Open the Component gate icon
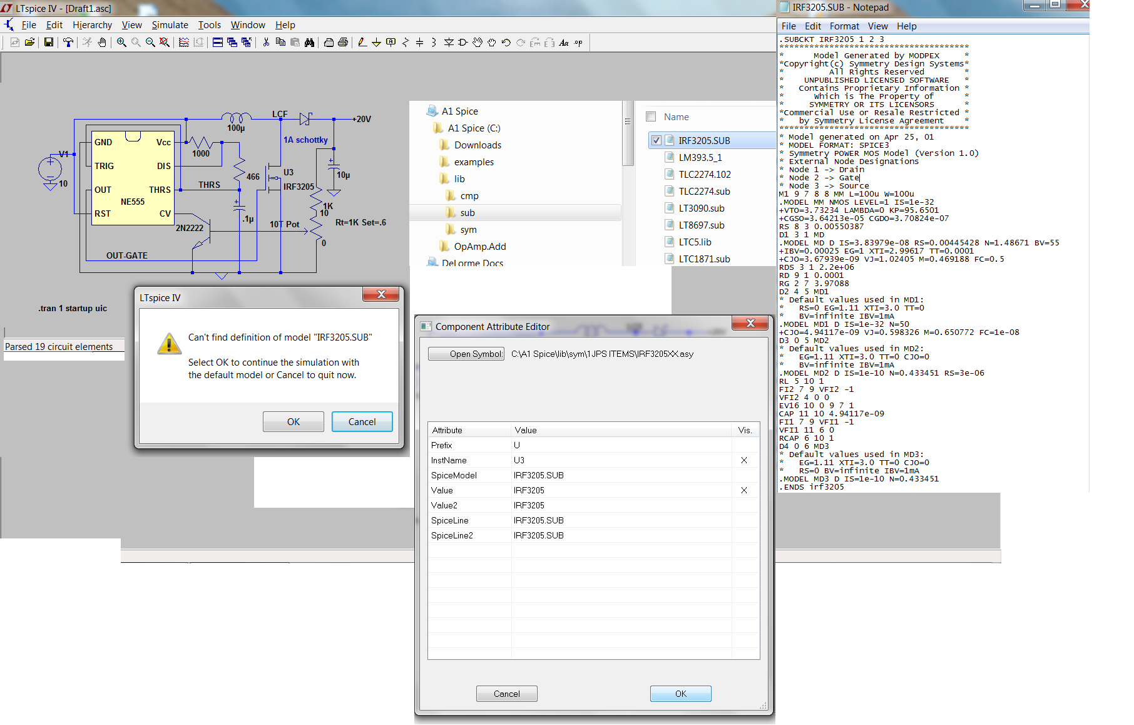The image size is (1134, 725). [x=463, y=42]
